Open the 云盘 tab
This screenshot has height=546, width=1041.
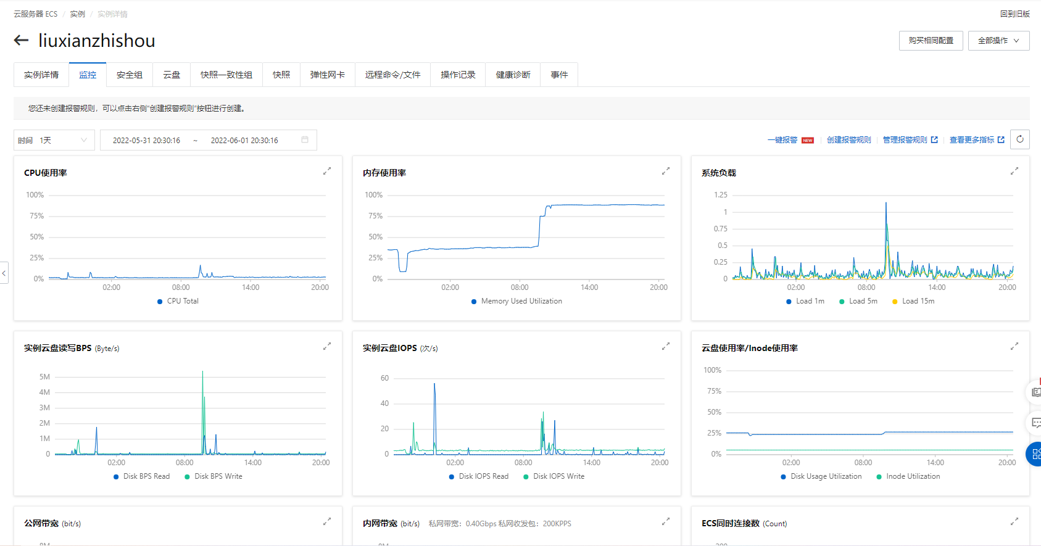coord(172,75)
